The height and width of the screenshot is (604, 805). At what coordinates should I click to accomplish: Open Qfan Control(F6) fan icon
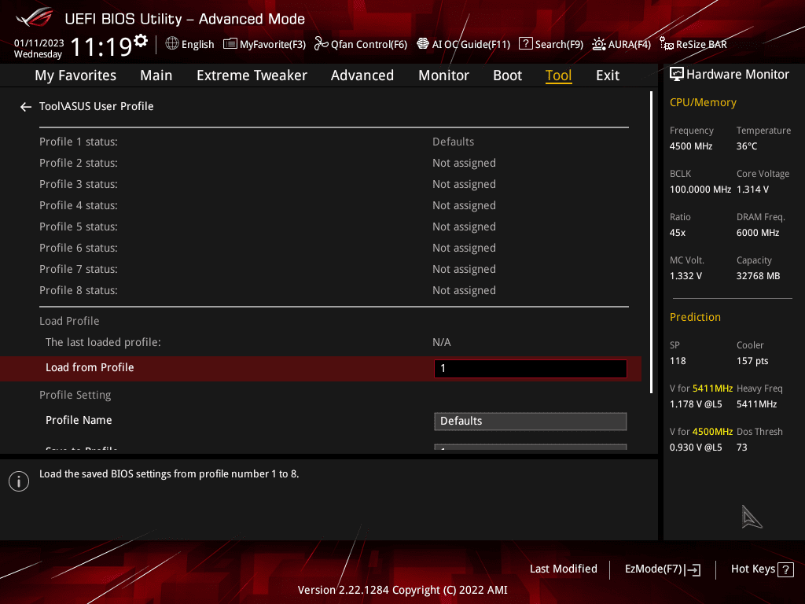(322, 44)
